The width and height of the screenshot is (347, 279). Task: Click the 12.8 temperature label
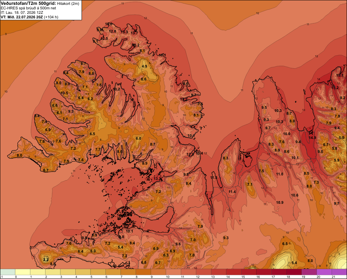[x=112, y=32]
